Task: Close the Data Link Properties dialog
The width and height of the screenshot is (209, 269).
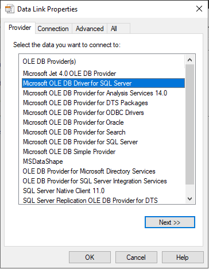Action: coord(199,9)
